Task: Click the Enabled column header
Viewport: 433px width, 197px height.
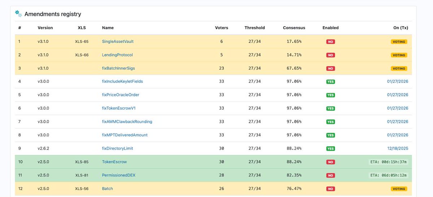Action: [331, 28]
